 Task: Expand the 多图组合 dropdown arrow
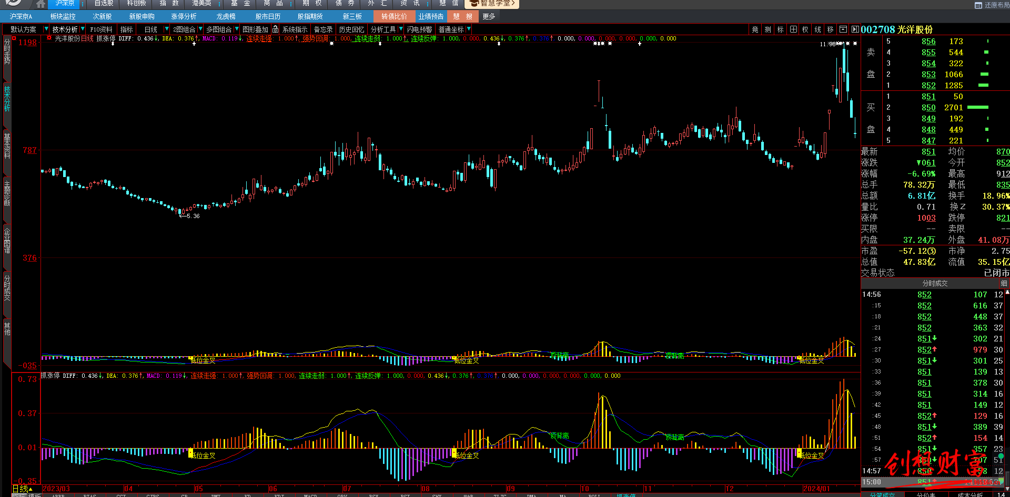point(237,29)
